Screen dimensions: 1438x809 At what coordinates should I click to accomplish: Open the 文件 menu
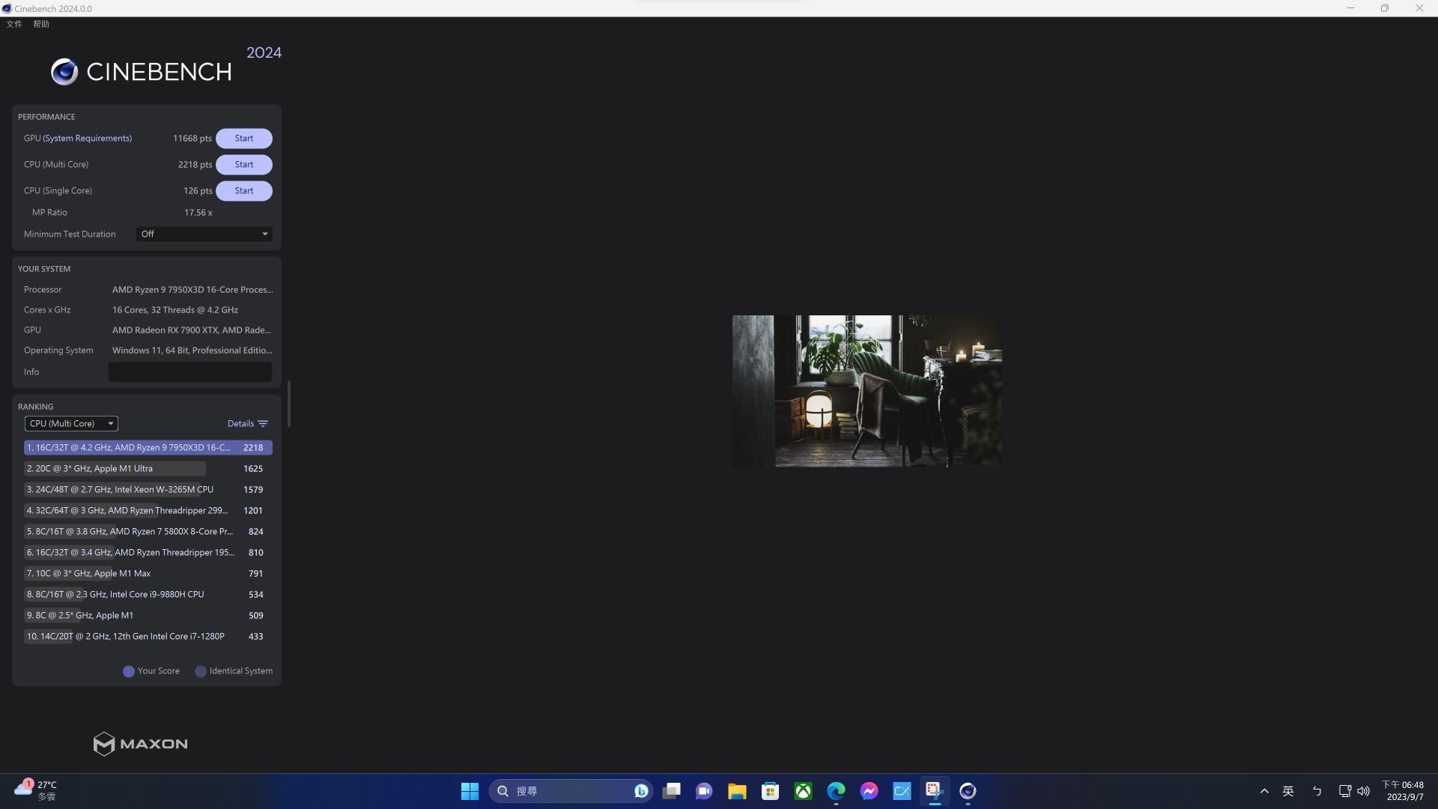tap(14, 24)
